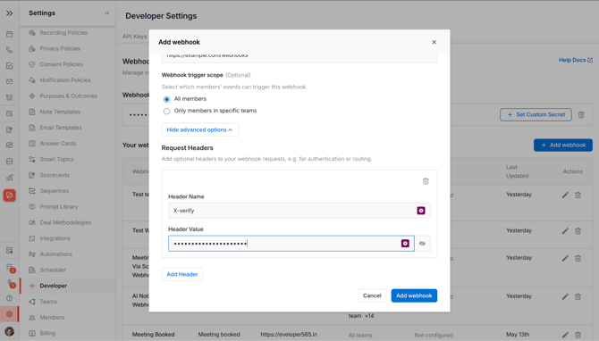This screenshot has width=599, height=341.
Task: Open the user profile avatar
Action: click(10, 331)
